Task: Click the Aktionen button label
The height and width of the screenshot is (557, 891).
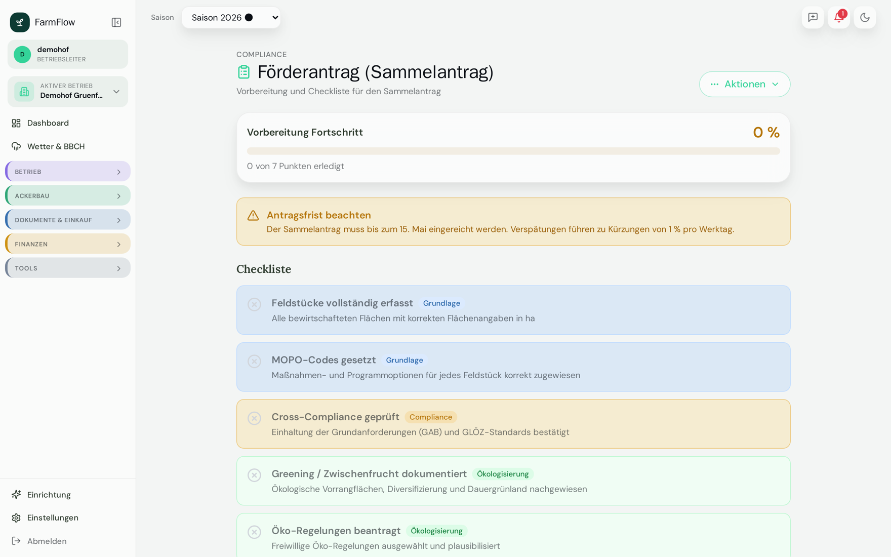Action: [745, 84]
